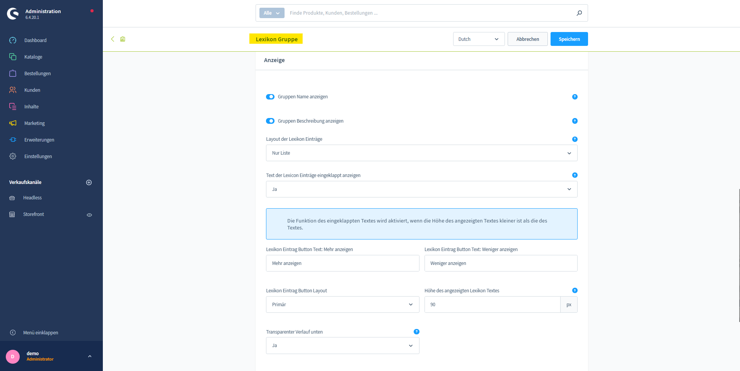Image resolution: width=740 pixels, height=371 pixels.
Task: Click the Headless basket icon
Action: coord(12,198)
